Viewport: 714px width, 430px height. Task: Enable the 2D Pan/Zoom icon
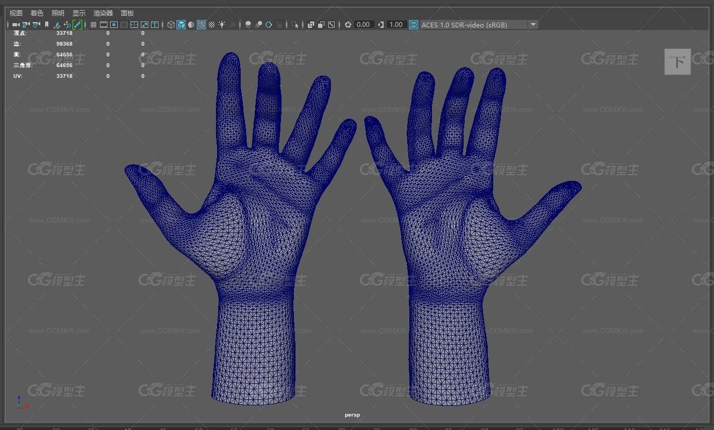click(x=67, y=25)
